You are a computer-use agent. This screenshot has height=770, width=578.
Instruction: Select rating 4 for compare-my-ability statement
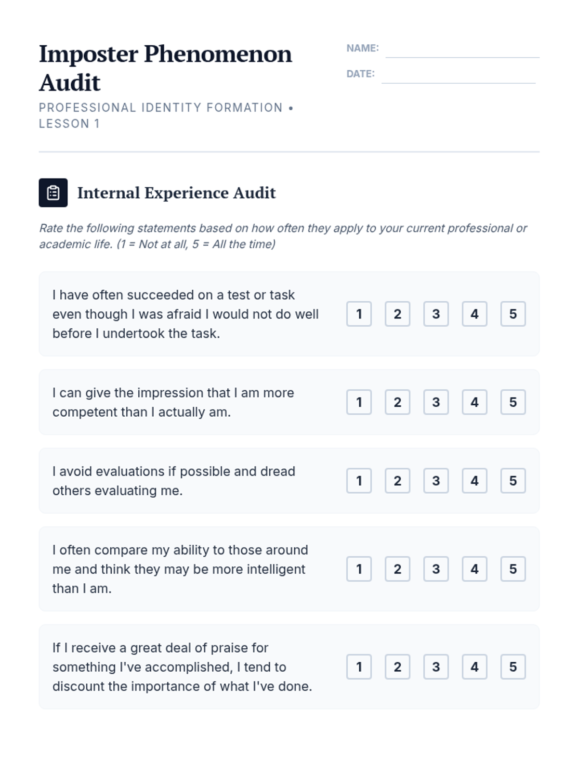tap(474, 569)
